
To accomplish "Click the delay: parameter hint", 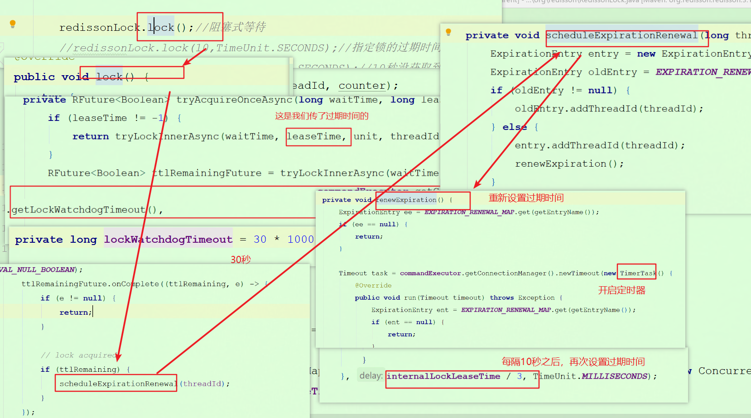I will tap(371, 376).
